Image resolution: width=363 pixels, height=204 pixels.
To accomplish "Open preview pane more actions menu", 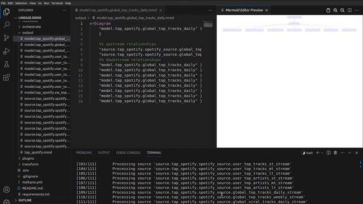I will tap(357, 10).
